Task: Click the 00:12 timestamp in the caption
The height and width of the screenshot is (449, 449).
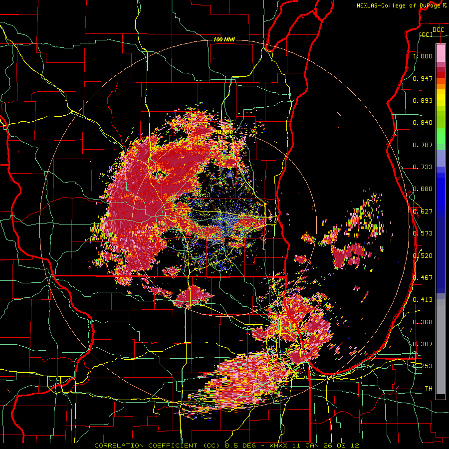Action: point(348,446)
